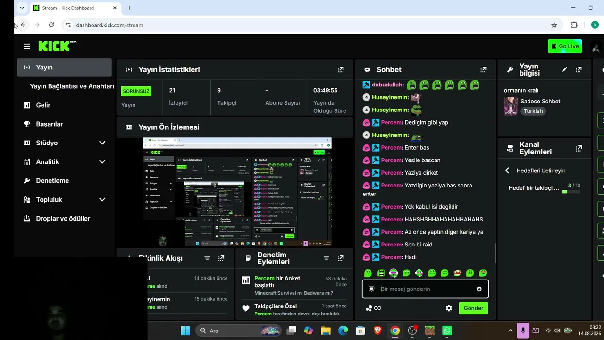Click the dubudullah username in chat

(x=388, y=85)
